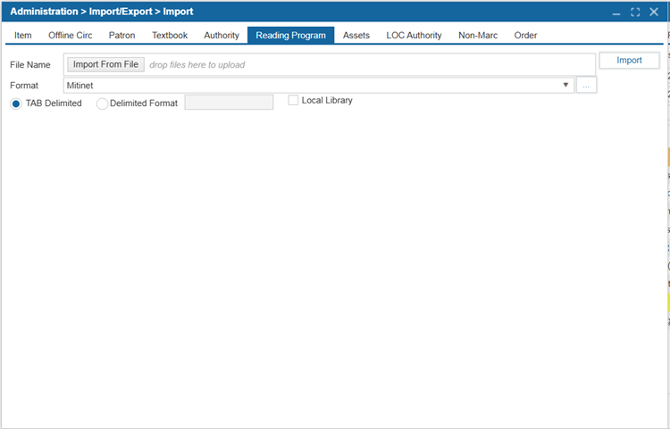670x429 pixels.
Task: Maximize the Import window to fullscreen
Action: [635, 12]
